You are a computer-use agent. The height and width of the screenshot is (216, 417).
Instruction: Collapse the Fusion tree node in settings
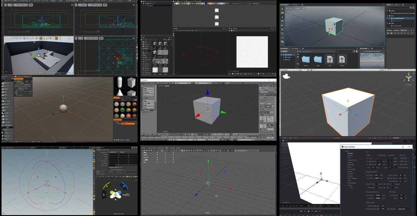[343, 151]
